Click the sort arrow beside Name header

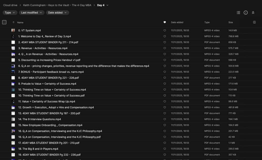pyautogui.click(x=14, y=22)
